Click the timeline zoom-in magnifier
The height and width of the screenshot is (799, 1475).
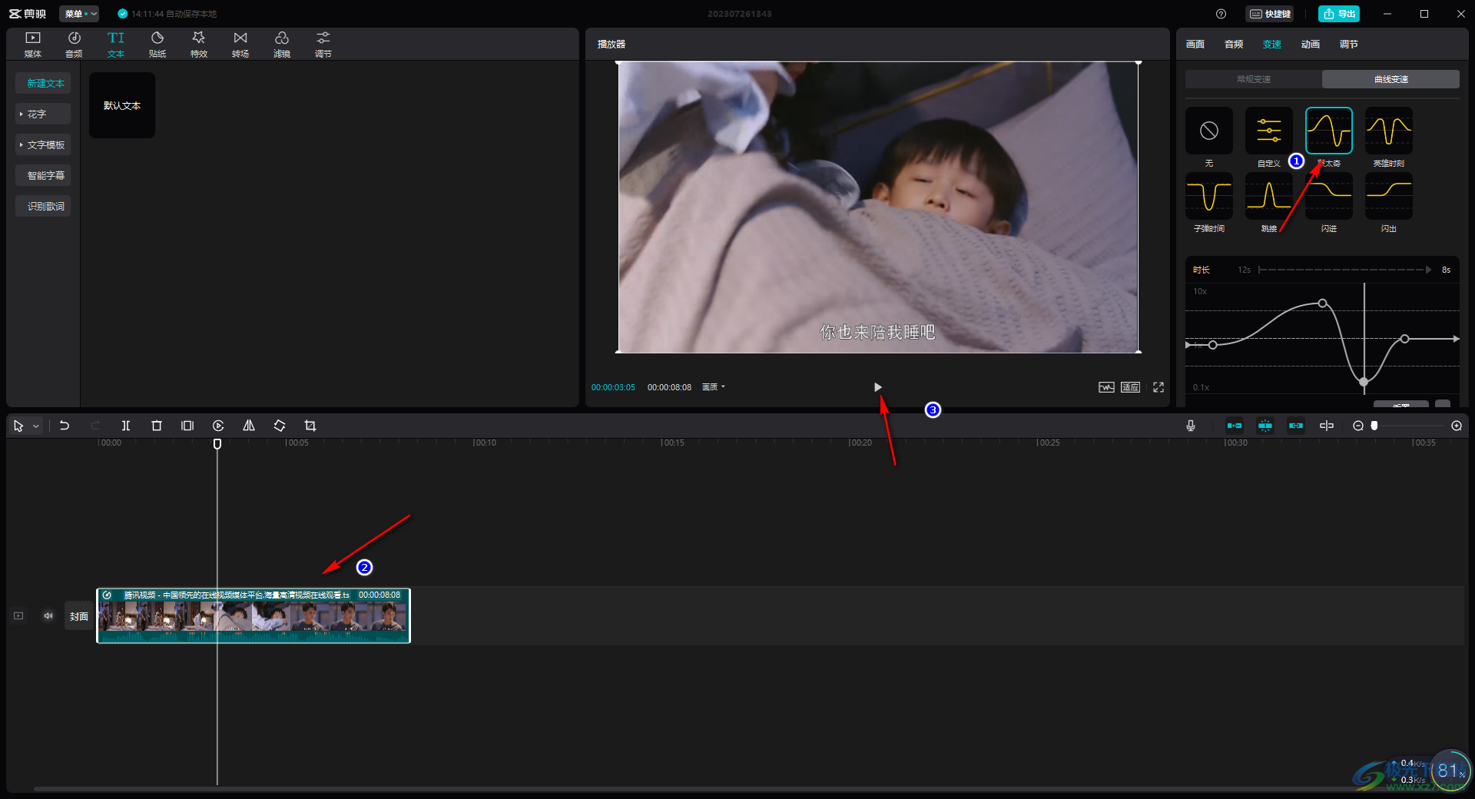point(1457,426)
